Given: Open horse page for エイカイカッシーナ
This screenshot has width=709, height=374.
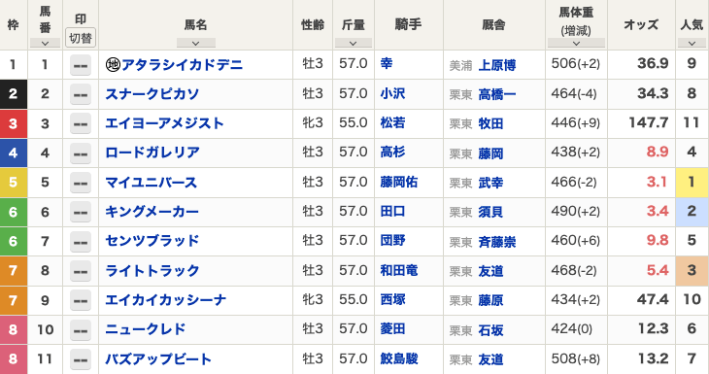Looking at the screenshot, I should (x=165, y=300).
